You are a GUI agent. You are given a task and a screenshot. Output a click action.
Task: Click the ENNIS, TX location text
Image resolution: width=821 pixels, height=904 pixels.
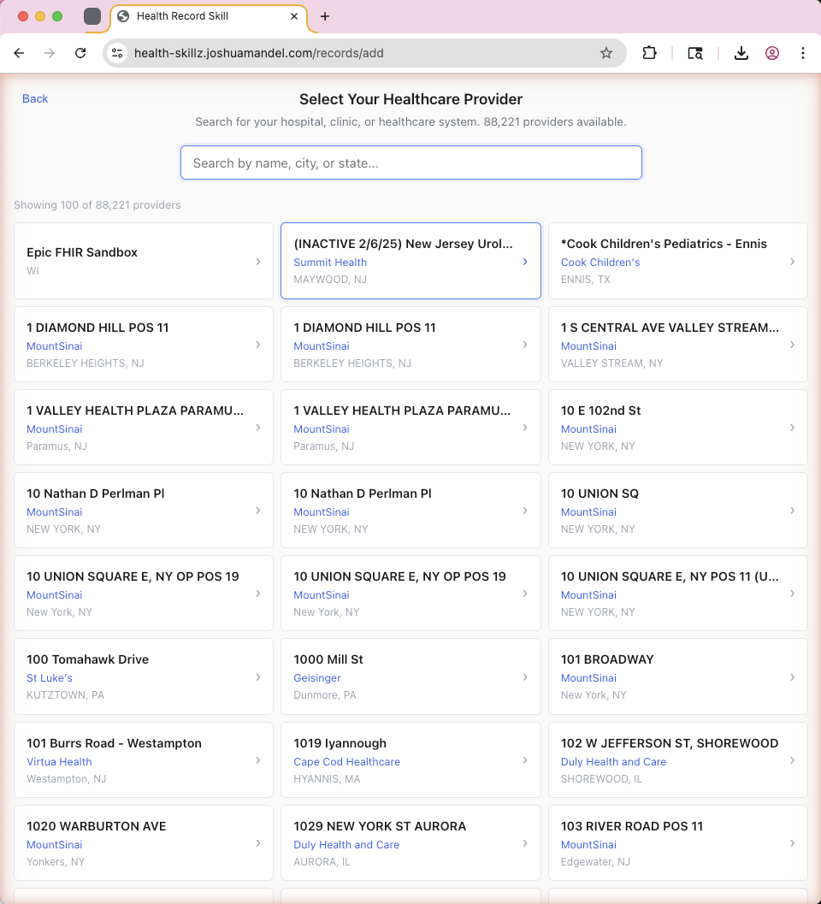tap(585, 279)
